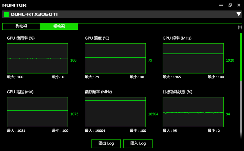Click the GPU 電壓 (mV) graph
Screen dimensions: 244x151
pyautogui.click(x=38, y=112)
